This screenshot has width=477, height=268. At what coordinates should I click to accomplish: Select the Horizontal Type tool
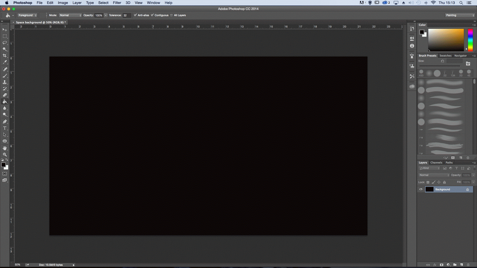click(x=5, y=128)
